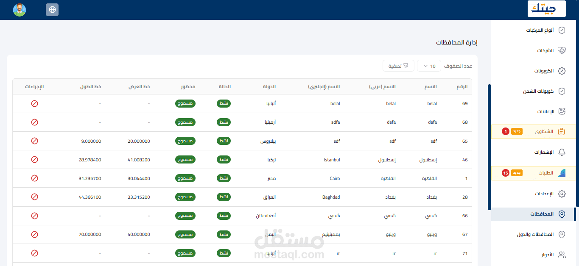The image size is (579, 266).
Task: Select الشركات menu label
Action: (545, 51)
